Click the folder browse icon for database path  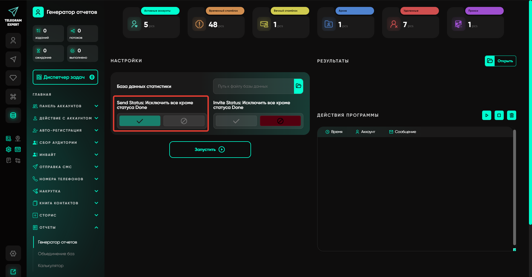[298, 86]
